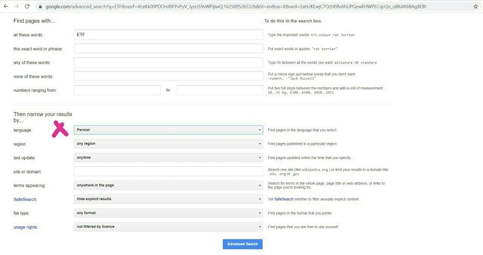Click the 'all these words:' label
Image resolution: width=483 pixels, height=255 pixels.
(28, 35)
